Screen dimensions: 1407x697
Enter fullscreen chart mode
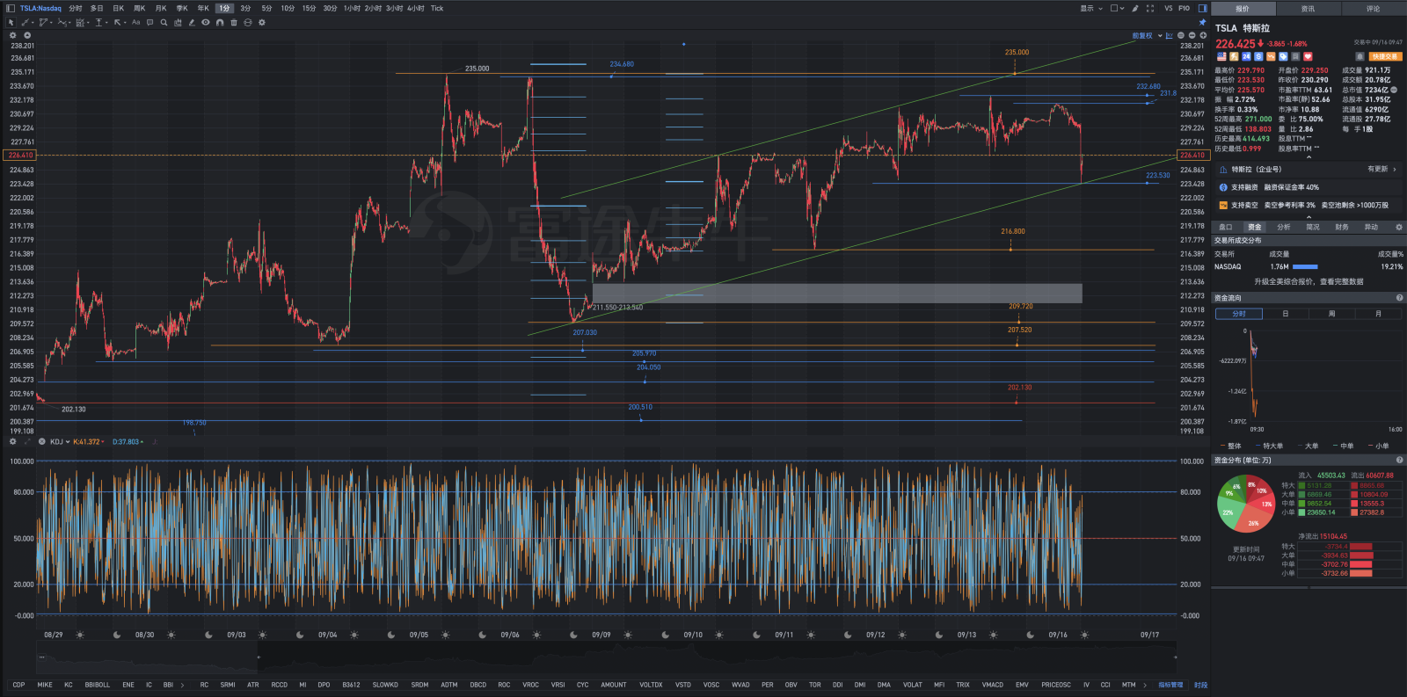[1150, 8]
